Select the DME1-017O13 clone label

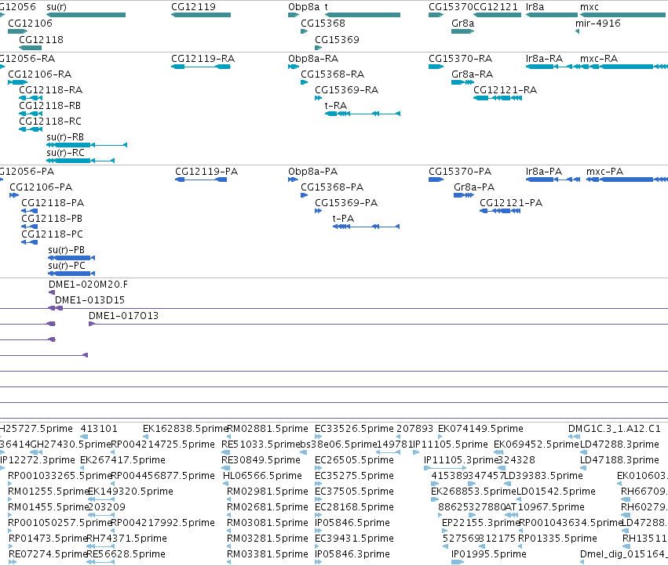(x=123, y=316)
